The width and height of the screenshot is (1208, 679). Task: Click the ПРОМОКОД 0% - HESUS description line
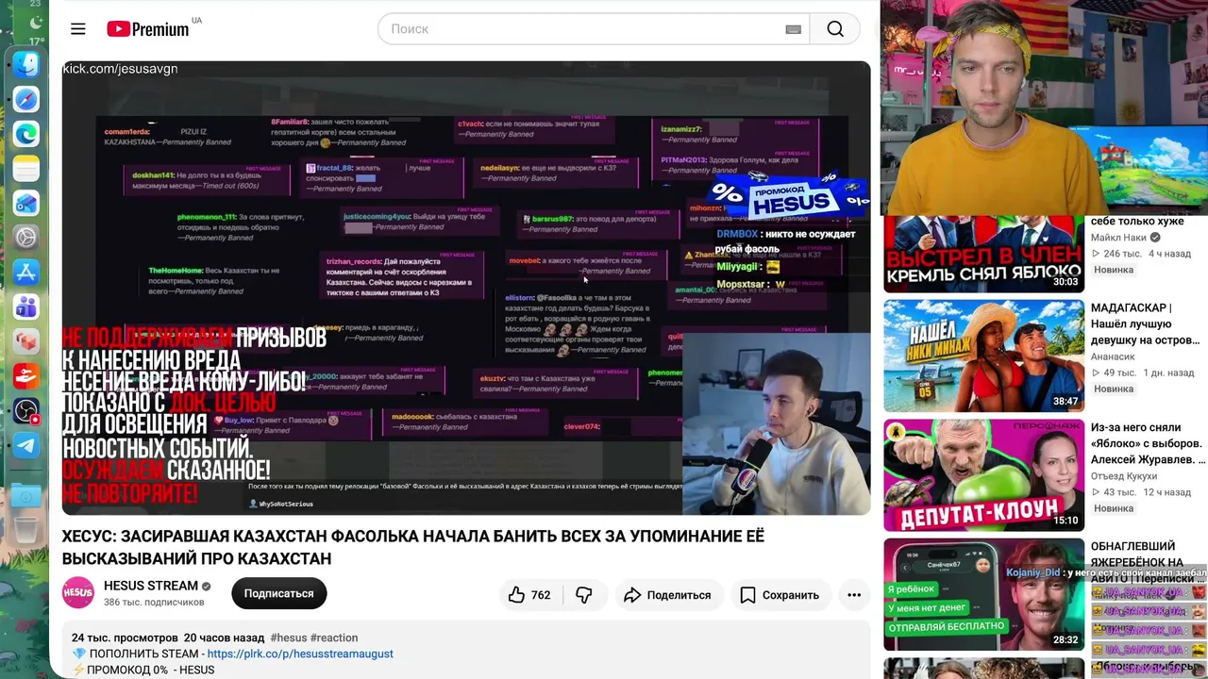coord(143,670)
